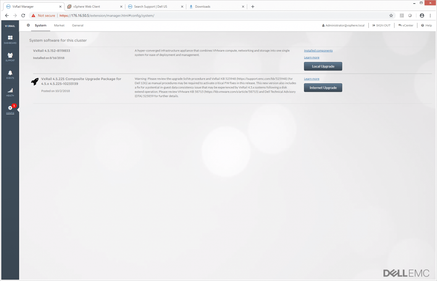Open new browser tab
The image size is (437, 281).
253,7
